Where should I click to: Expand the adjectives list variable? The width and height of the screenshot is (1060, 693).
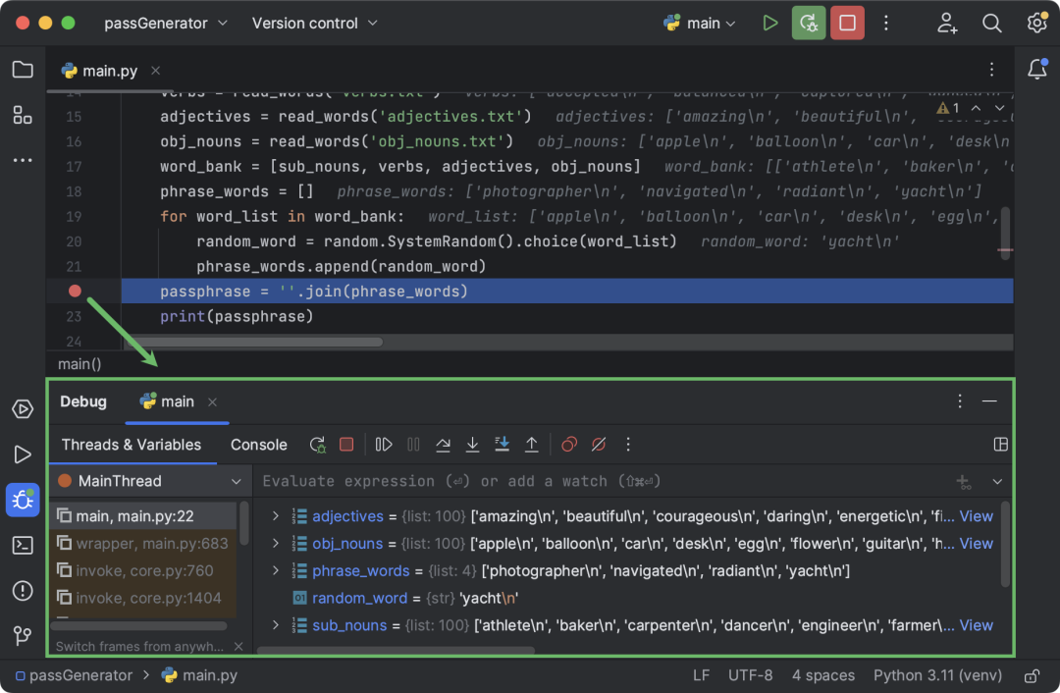click(275, 516)
